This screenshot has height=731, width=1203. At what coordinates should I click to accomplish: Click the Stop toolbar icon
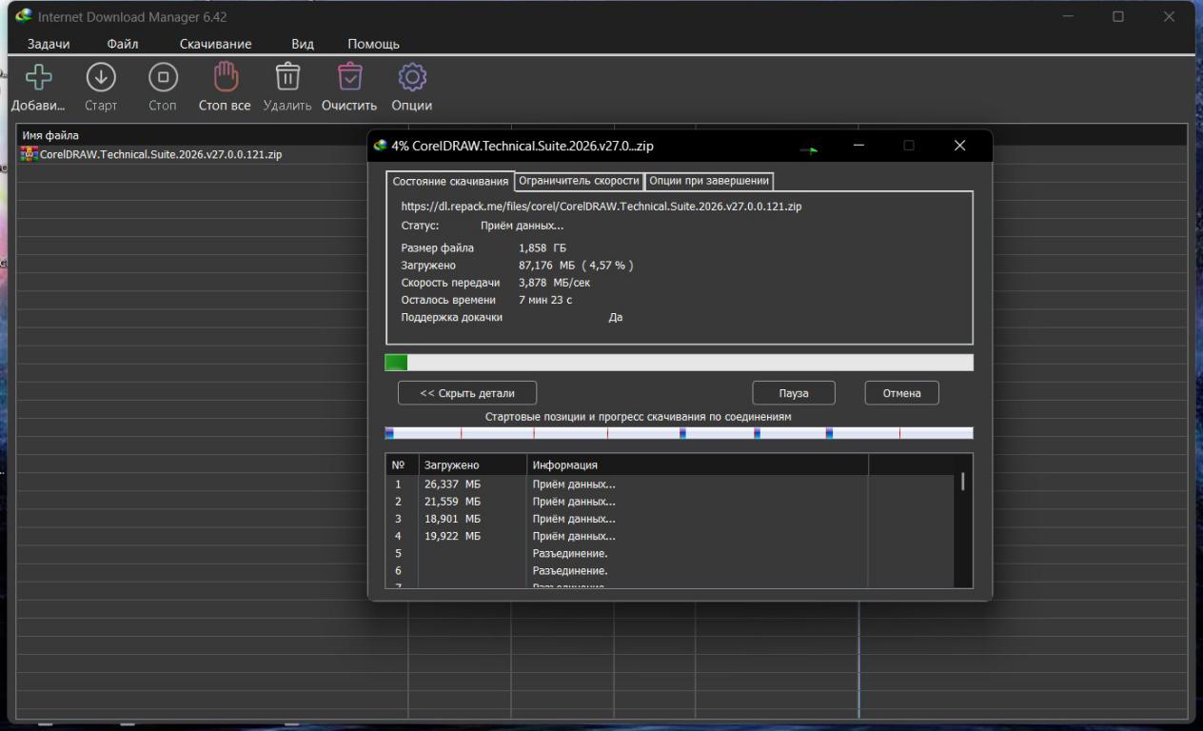click(x=163, y=77)
